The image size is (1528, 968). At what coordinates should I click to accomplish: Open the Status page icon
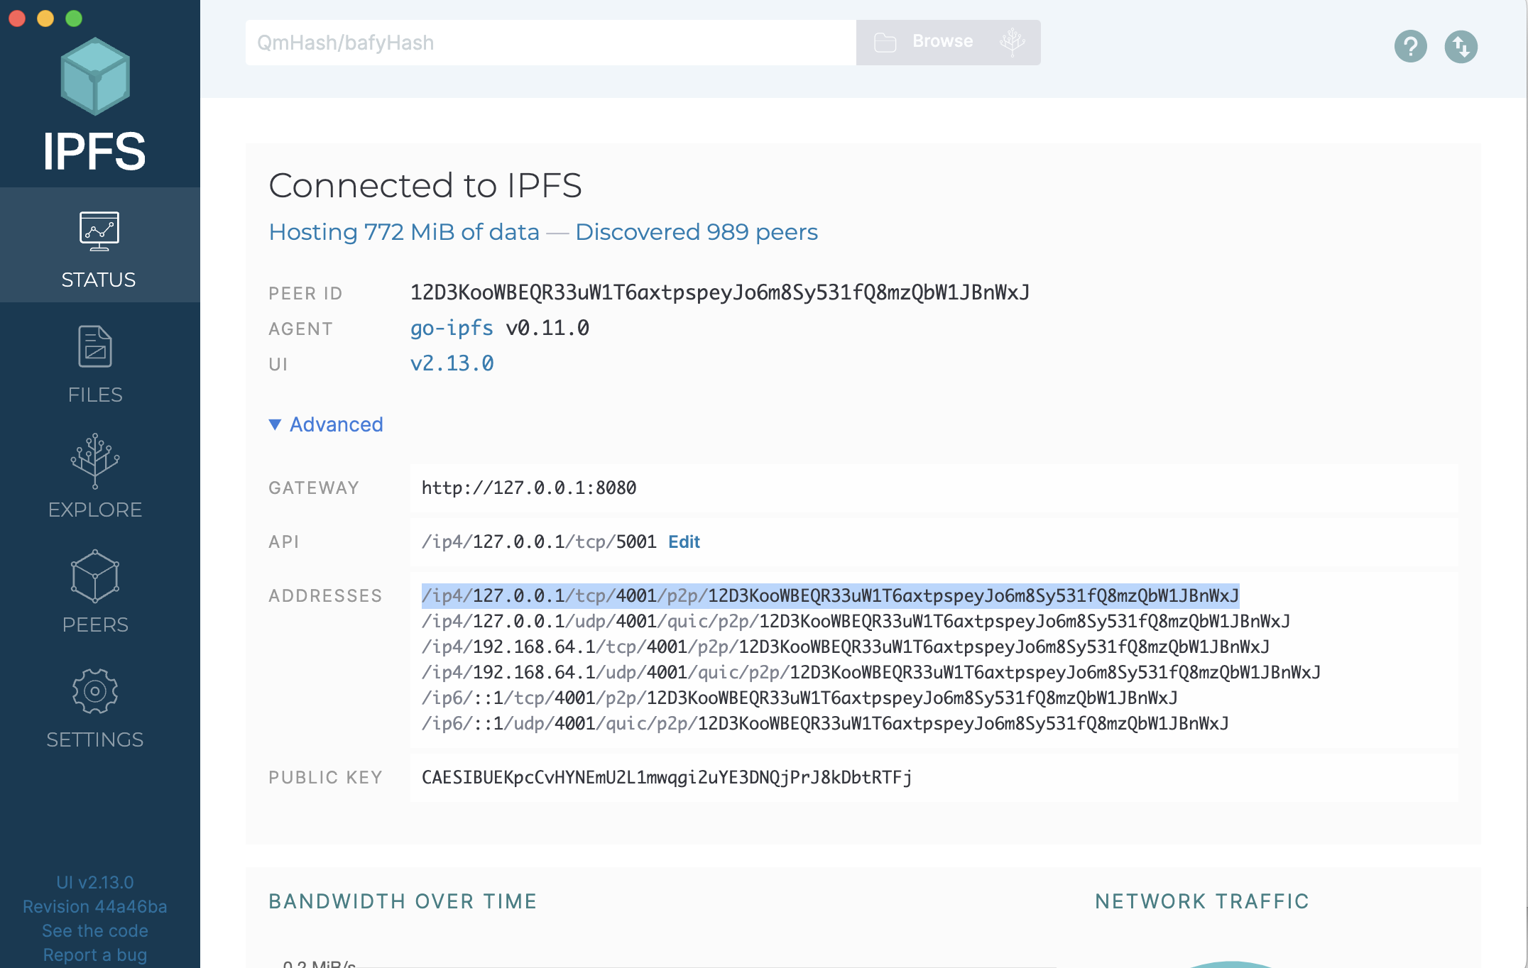pos(99,231)
